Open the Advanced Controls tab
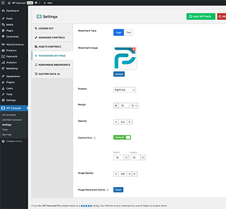The width and height of the screenshot is (226, 209). [52, 37]
